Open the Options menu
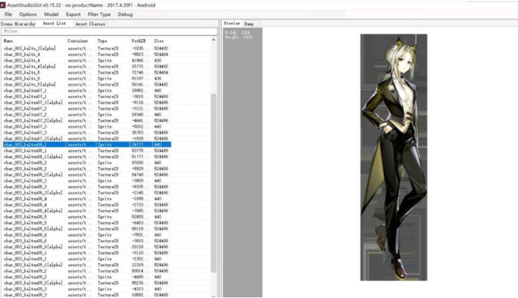 [28, 14]
